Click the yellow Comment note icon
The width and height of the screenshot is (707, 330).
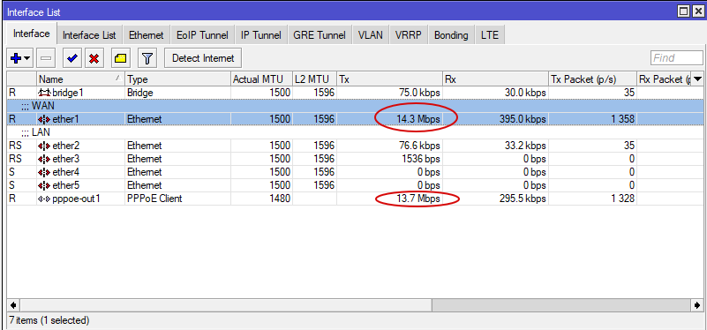[x=120, y=58]
